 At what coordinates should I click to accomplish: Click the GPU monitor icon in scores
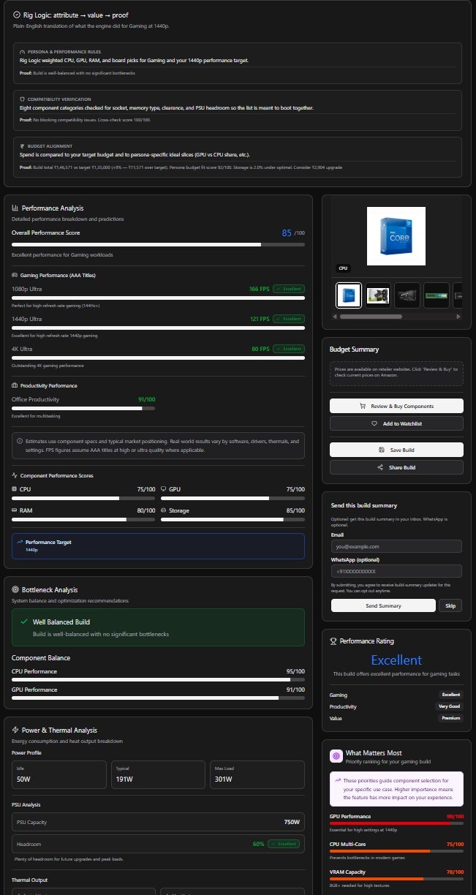tap(163, 488)
